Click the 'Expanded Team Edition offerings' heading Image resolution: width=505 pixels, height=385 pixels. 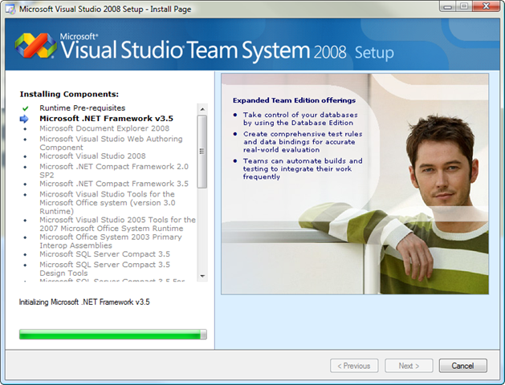294,100
